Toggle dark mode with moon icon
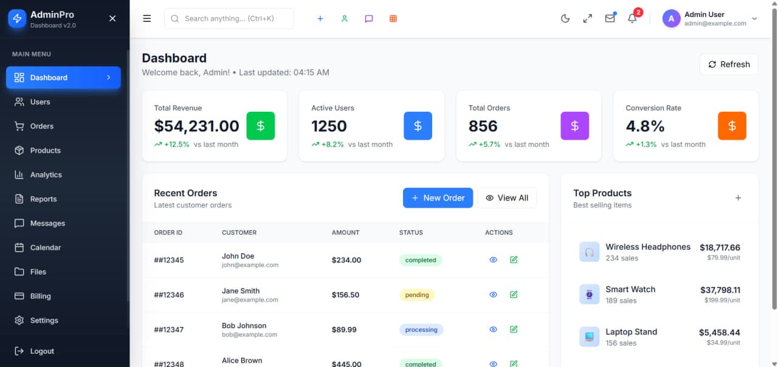This screenshot has height=367, width=778. 565,19
